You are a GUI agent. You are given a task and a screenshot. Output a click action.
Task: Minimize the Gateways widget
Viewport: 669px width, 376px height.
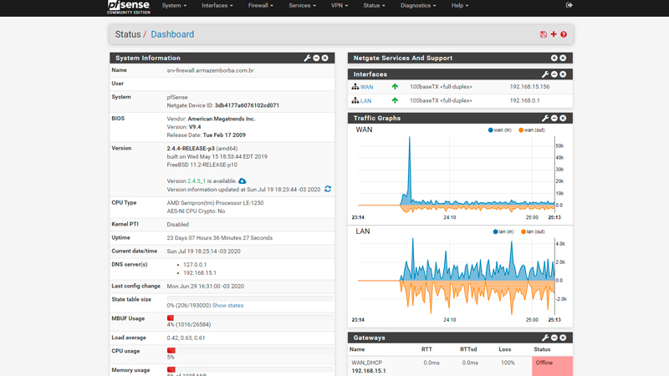tap(554, 338)
